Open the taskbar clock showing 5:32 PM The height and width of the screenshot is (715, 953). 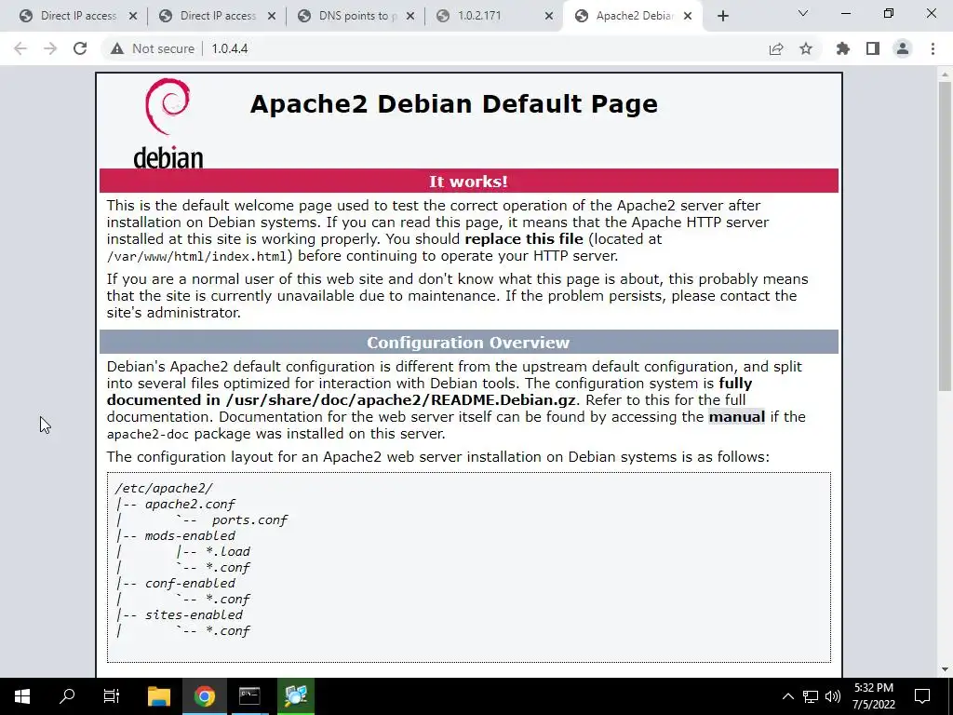pyautogui.click(x=873, y=696)
